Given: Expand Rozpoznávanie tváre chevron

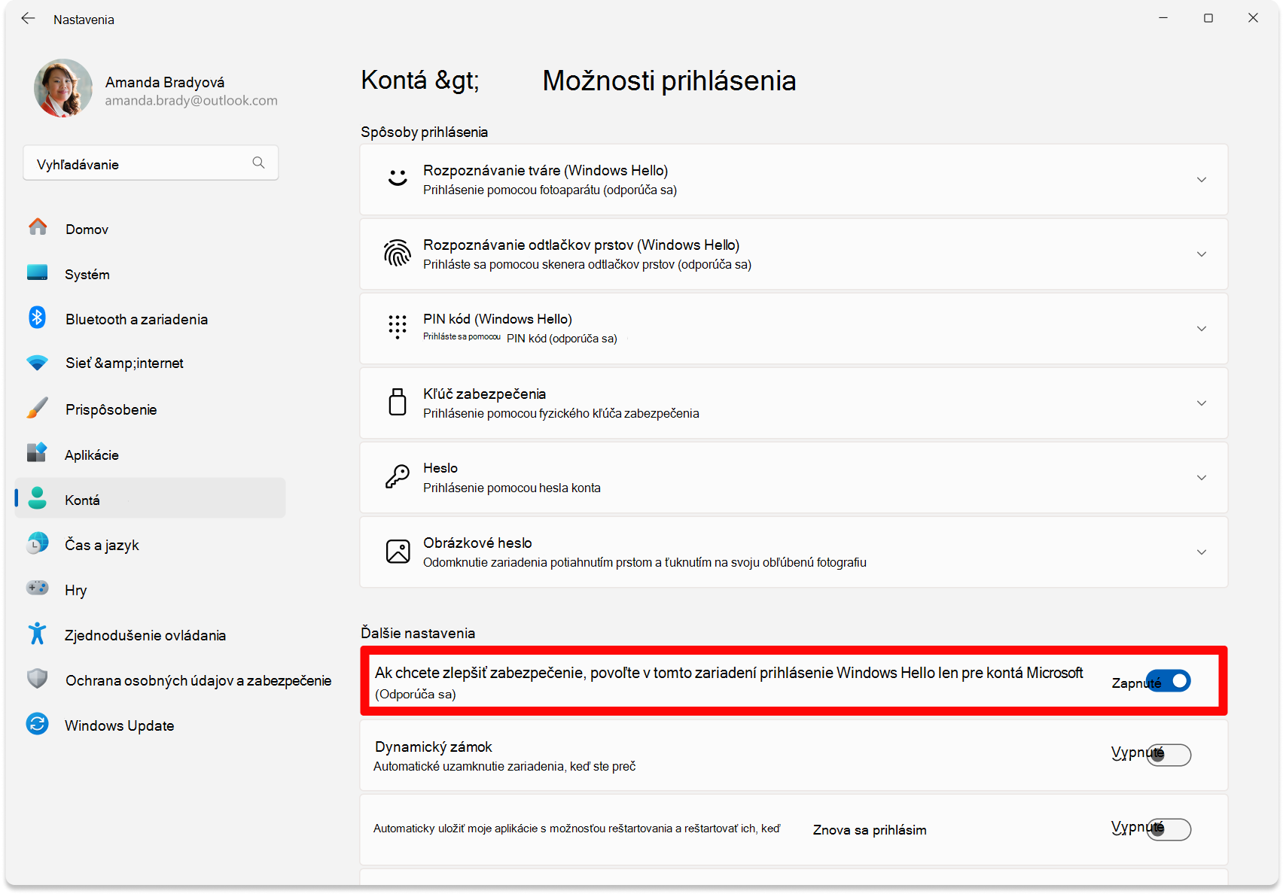Looking at the screenshot, I should 1202,179.
